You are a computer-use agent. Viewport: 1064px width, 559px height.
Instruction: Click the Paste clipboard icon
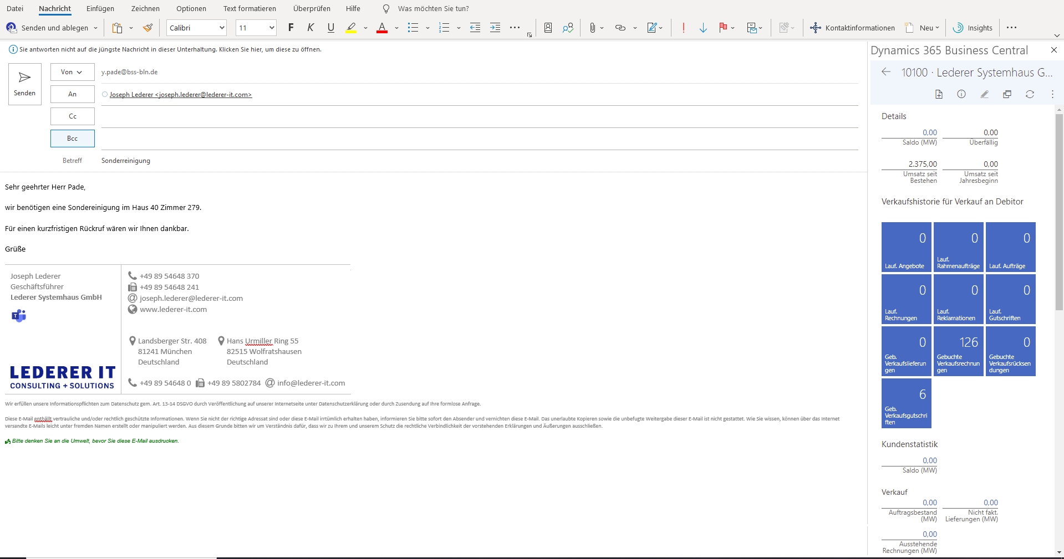(x=117, y=28)
